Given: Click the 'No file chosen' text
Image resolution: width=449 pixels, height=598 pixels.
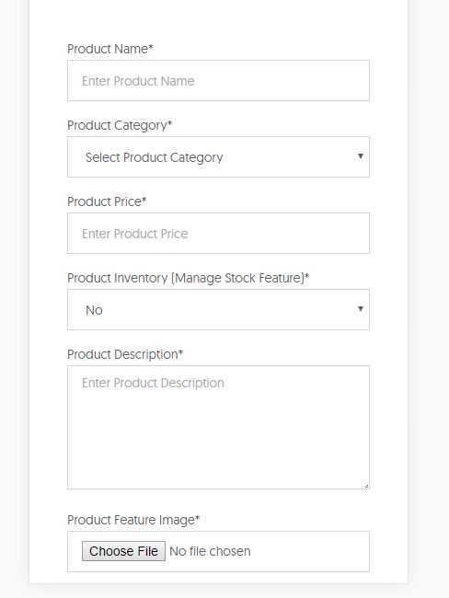Looking at the screenshot, I should pyautogui.click(x=210, y=551).
